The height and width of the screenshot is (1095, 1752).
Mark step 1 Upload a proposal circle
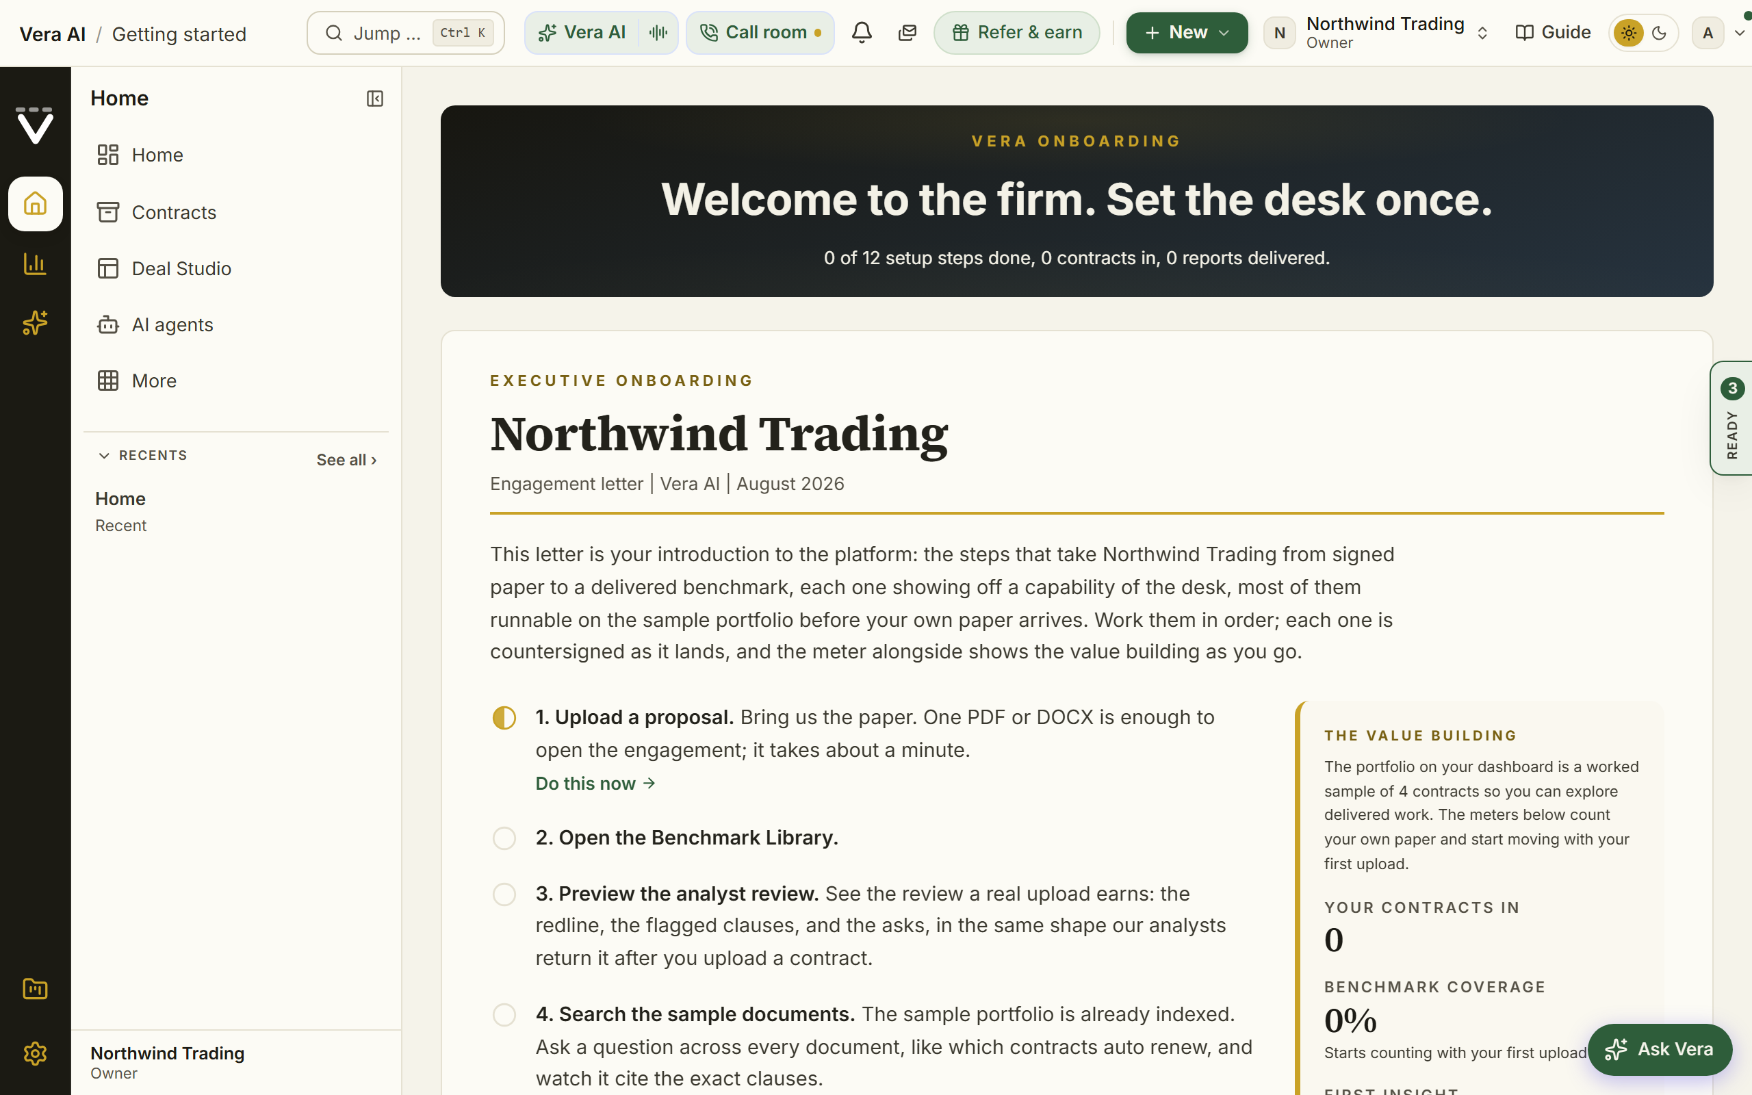click(x=504, y=718)
